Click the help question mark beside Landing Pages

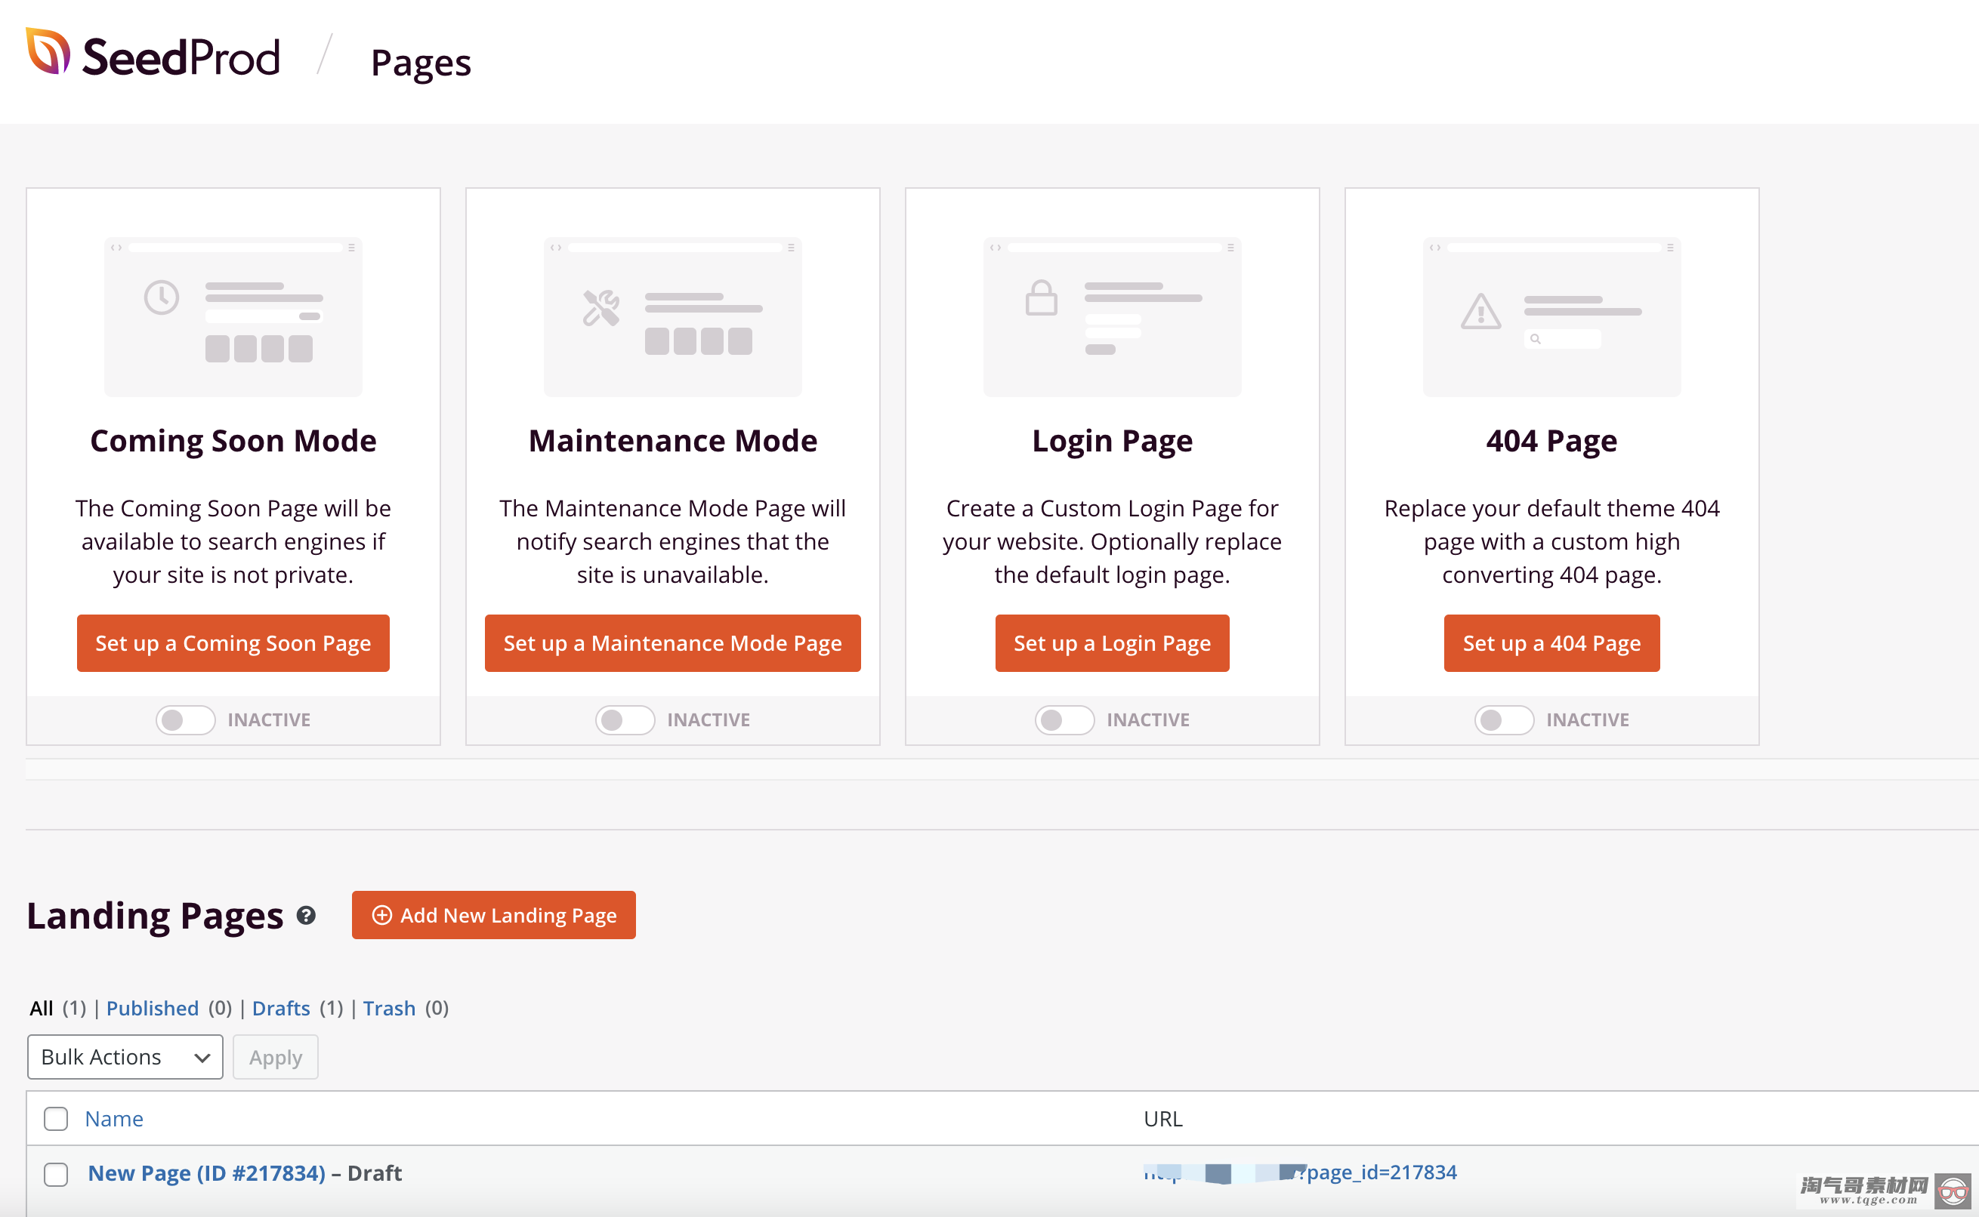pyautogui.click(x=306, y=915)
